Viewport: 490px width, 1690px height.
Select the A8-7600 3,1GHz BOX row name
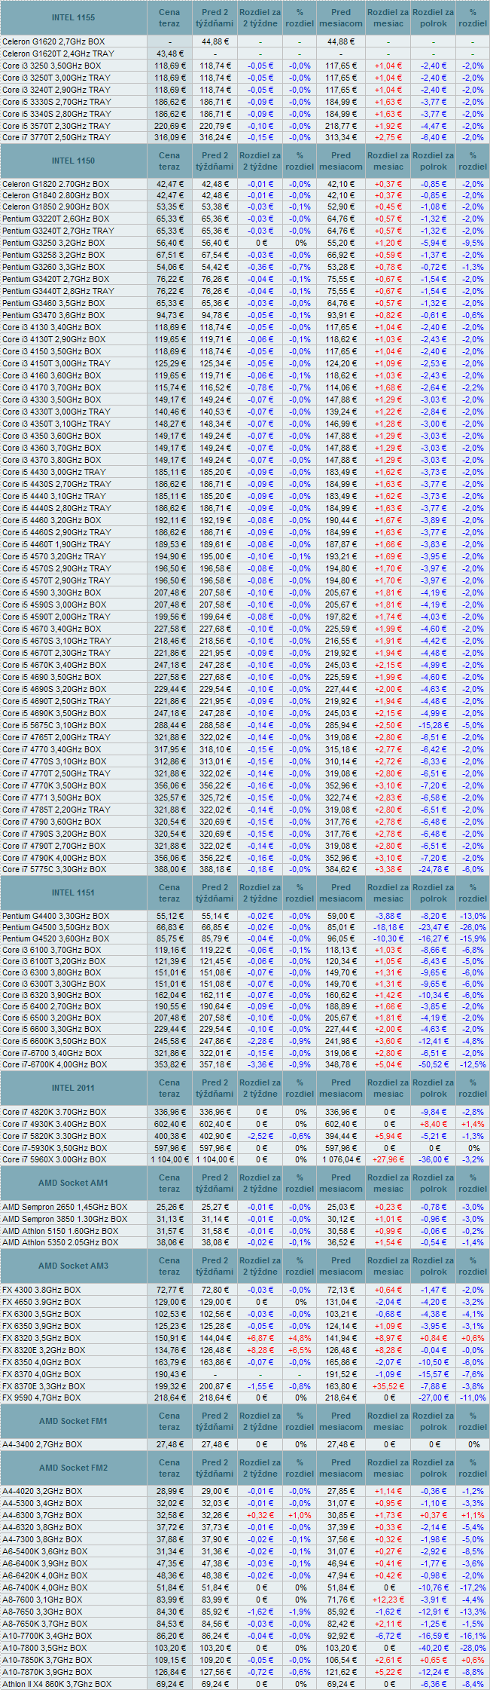(42, 1600)
